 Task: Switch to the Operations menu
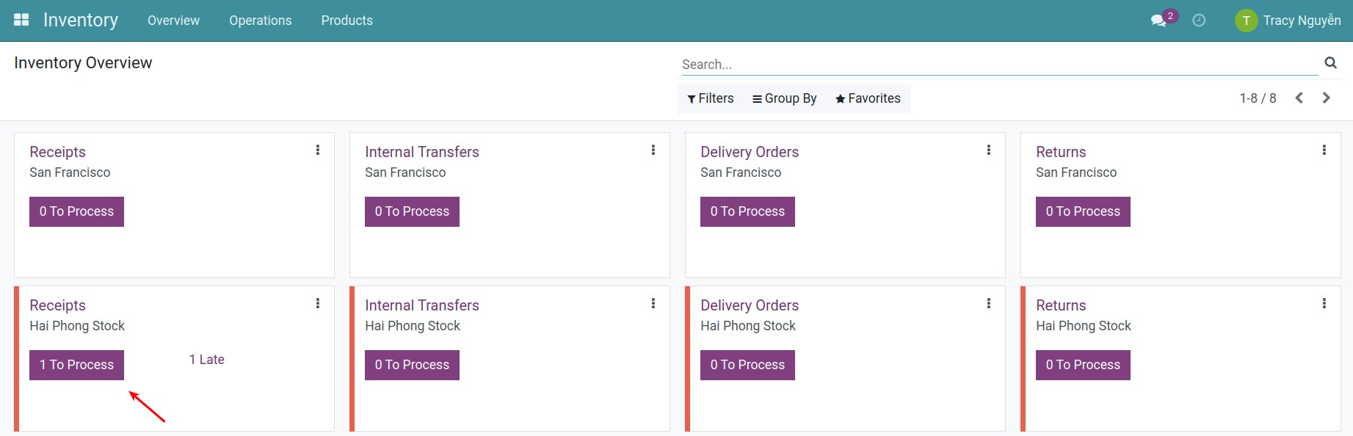point(260,21)
